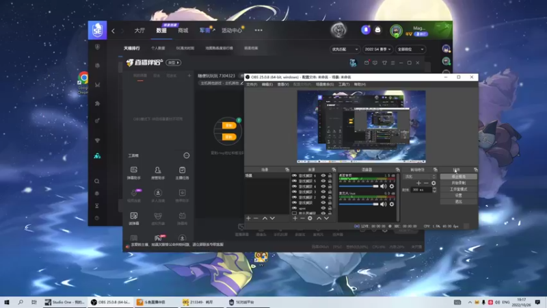The image size is (547, 308).
Task: Open the 场景集合(S) menu in OBS
Action: 325,84
